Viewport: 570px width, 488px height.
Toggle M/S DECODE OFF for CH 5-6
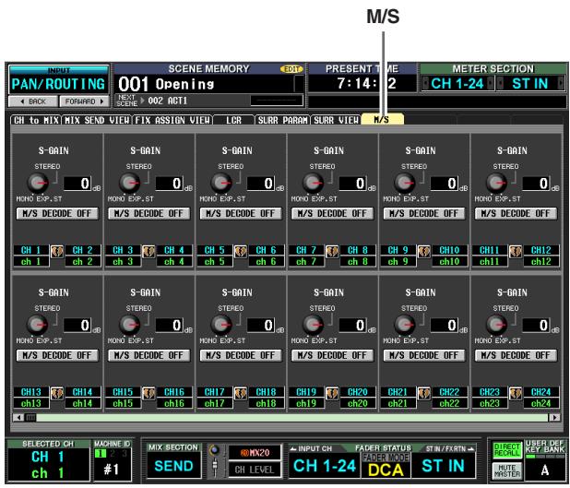tap(241, 213)
